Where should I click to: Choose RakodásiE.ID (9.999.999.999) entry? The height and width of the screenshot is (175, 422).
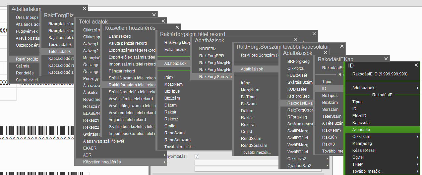tap(380, 74)
